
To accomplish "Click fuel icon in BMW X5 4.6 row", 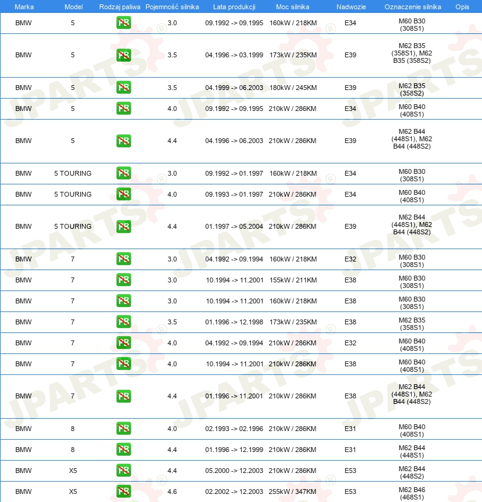I will (123, 492).
